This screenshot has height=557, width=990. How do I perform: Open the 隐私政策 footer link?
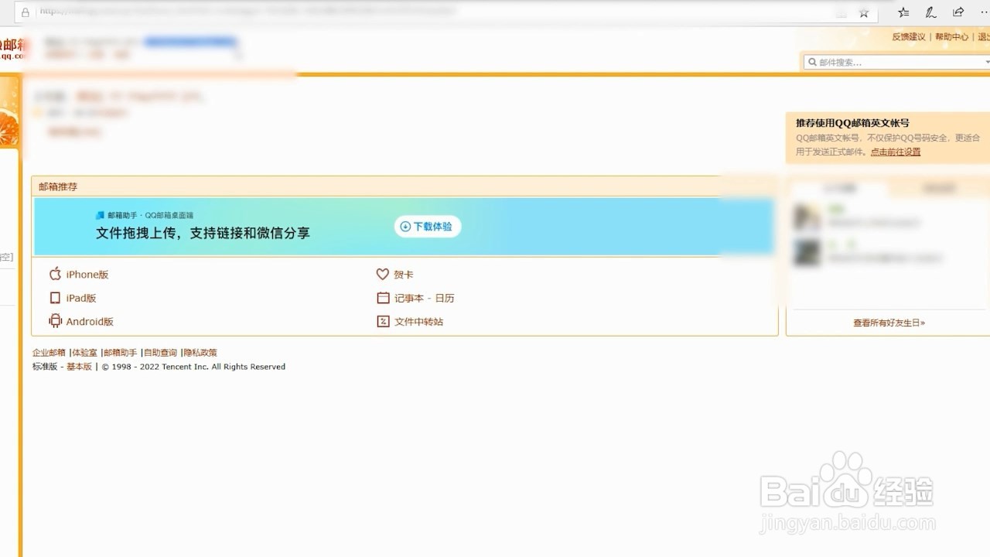click(200, 353)
